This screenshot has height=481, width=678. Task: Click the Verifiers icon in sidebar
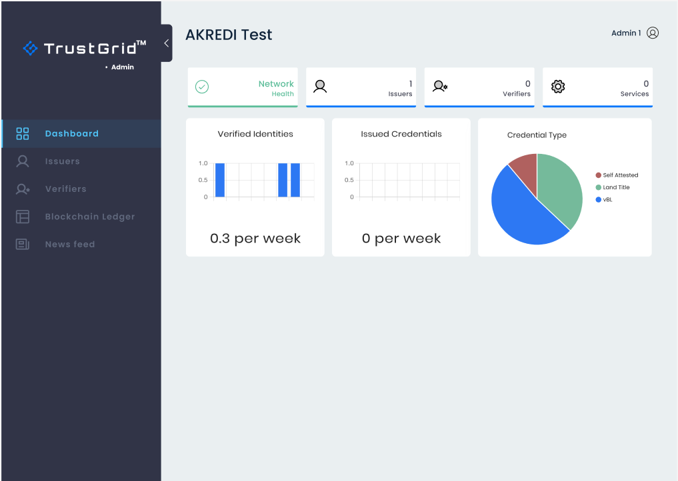(x=23, y=189)
